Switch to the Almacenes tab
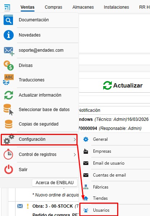 pyautogui.click(x=83, y=7)
